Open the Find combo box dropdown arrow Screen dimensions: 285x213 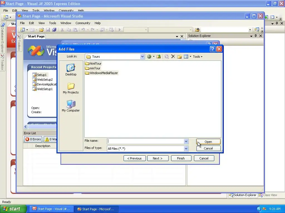coord(250,30)
